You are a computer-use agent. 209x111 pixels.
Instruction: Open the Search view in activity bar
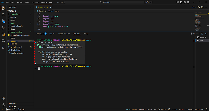coord(3,14)
